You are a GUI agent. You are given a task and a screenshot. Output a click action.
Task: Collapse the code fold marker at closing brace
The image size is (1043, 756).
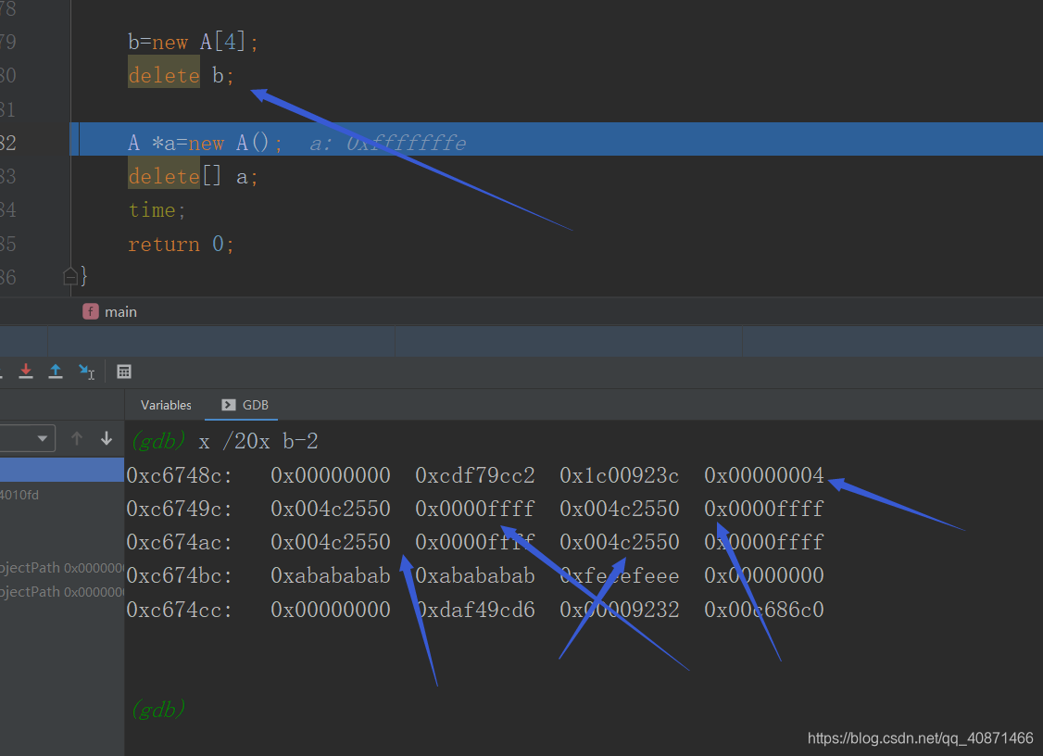pos(70,276)
